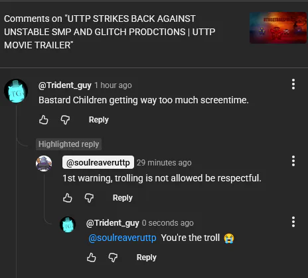Viewport: 308px width, 278px height.
Task: Dislike the "You're the troll" reply
Action: coord(113,257)
